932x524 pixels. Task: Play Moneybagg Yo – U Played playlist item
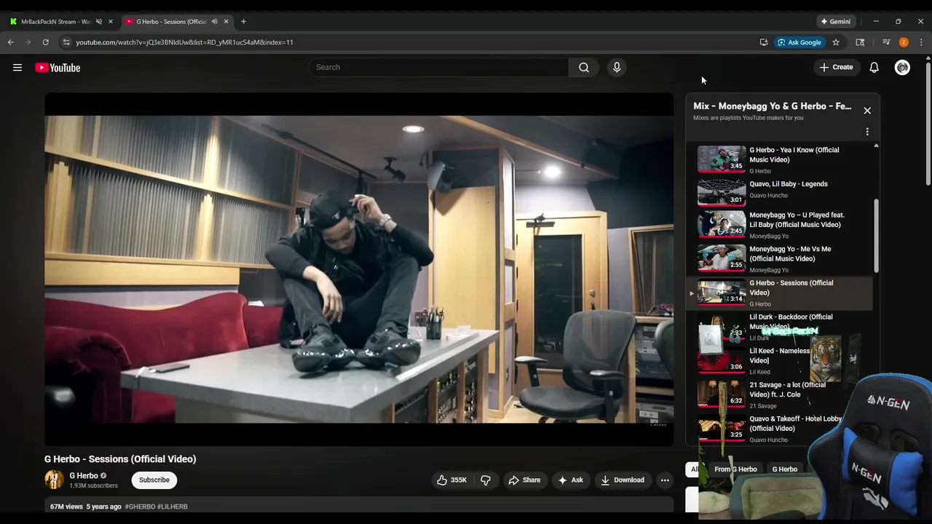pyautogui.click(x=779, y=225)
